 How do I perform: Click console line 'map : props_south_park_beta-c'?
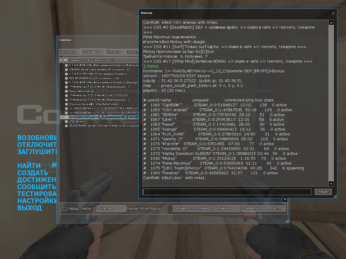(193, 86)
